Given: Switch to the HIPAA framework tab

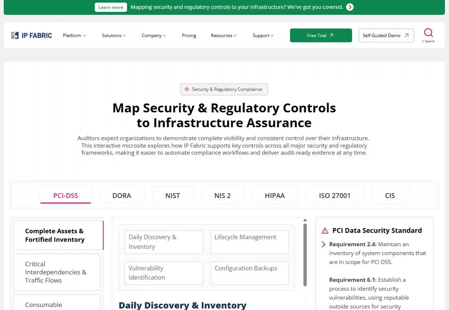Looking at the screenshot, I should [275, 195].
